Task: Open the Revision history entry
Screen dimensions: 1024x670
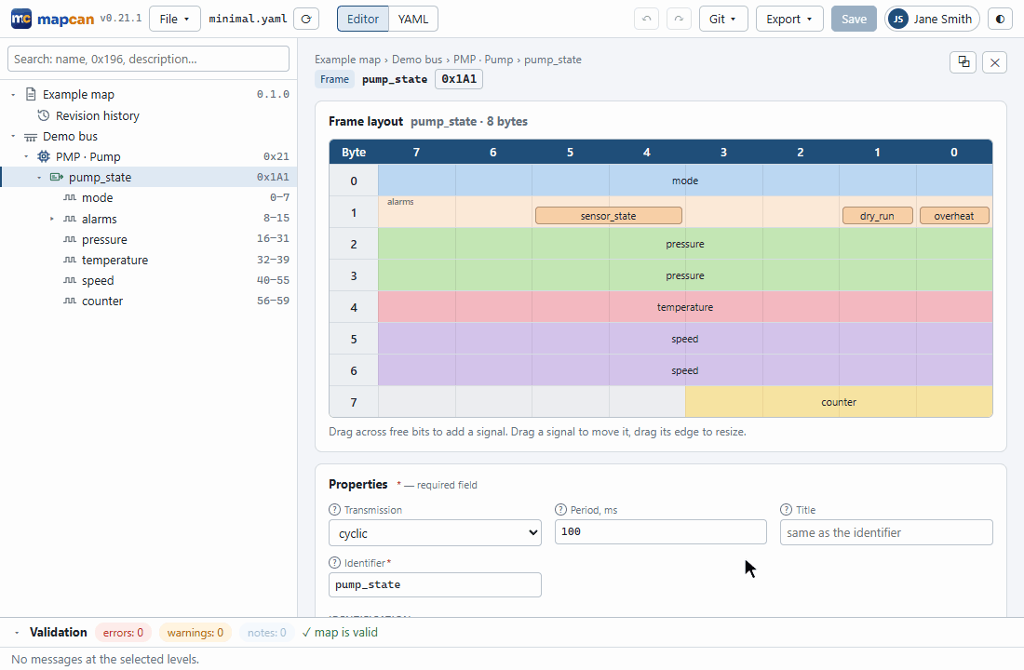Action: click(98, 115)
